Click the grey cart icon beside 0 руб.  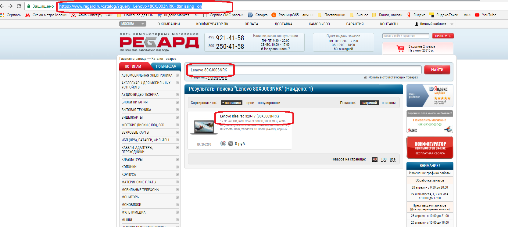click(x=231, y=143)
